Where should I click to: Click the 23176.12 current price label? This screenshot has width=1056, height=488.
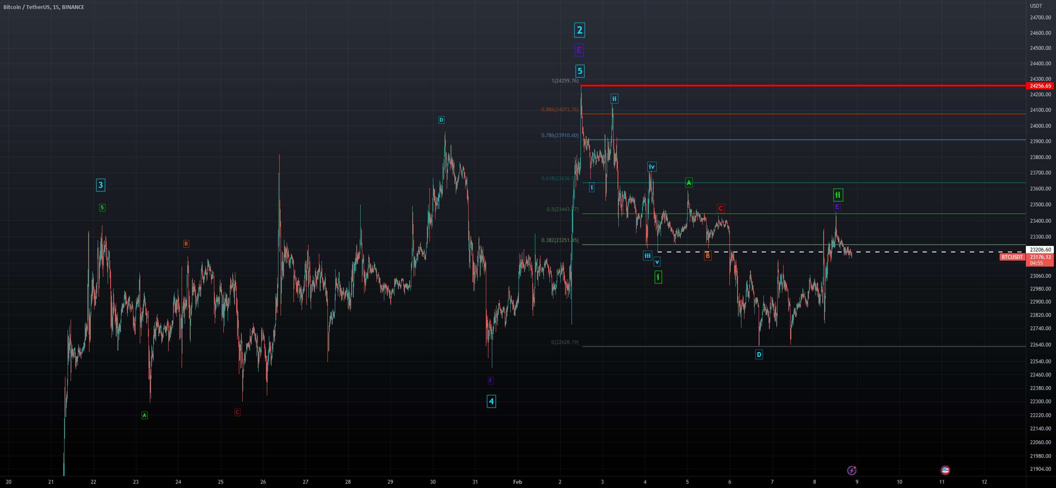click(1041, 257)
